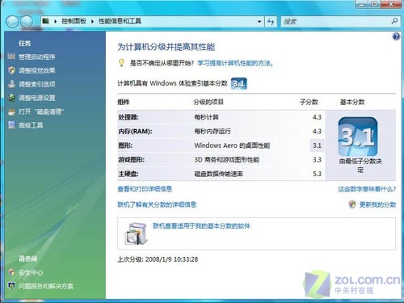Click the address bar computer icon
This screenshot has width=404, height=303.
point(46,21)
